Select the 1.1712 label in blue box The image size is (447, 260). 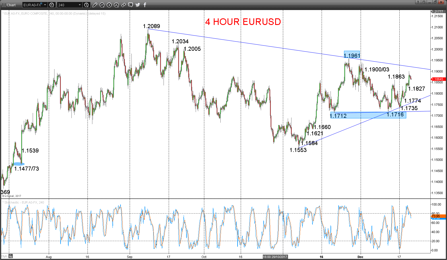coord(338,116)
